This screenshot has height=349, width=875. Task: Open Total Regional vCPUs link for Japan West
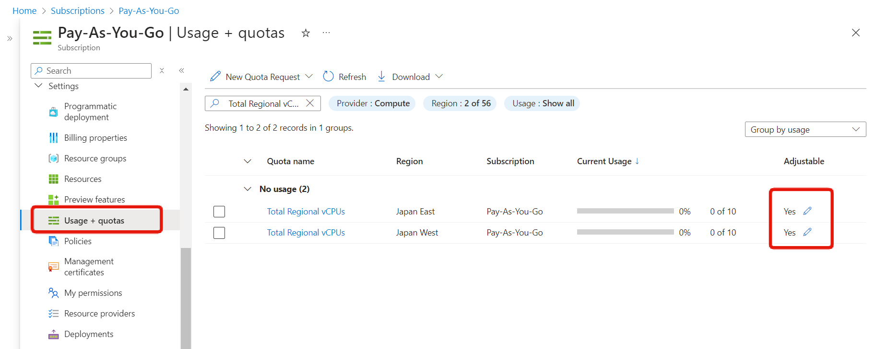[306, 233]
